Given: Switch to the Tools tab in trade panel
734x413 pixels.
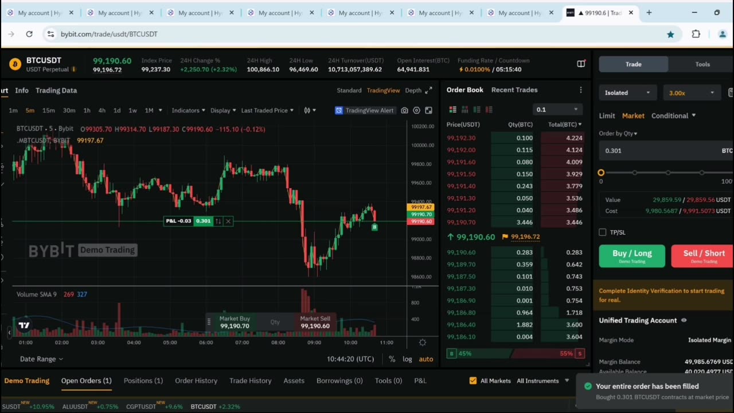Looking at the screenshot, I should click(x=702, y=64).
